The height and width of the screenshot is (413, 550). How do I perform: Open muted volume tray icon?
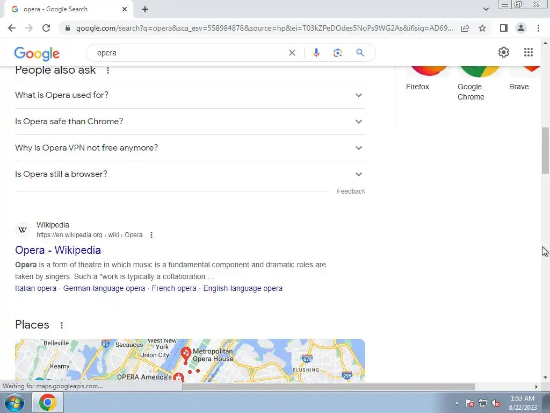pyautogui.click(x=496, y=403)
